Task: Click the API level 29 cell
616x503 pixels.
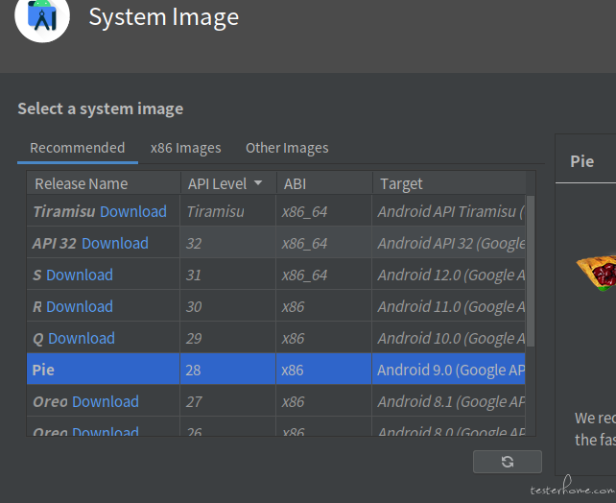Action: (x=228, y=338)
